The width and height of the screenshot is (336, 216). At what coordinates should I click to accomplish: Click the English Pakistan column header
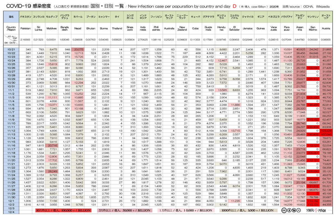pos(26,29)
